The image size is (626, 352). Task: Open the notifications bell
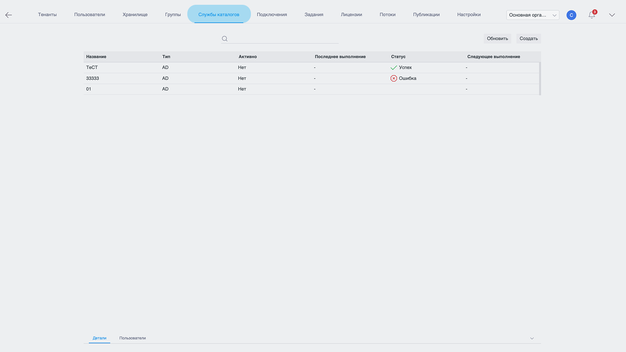point(592,15)
